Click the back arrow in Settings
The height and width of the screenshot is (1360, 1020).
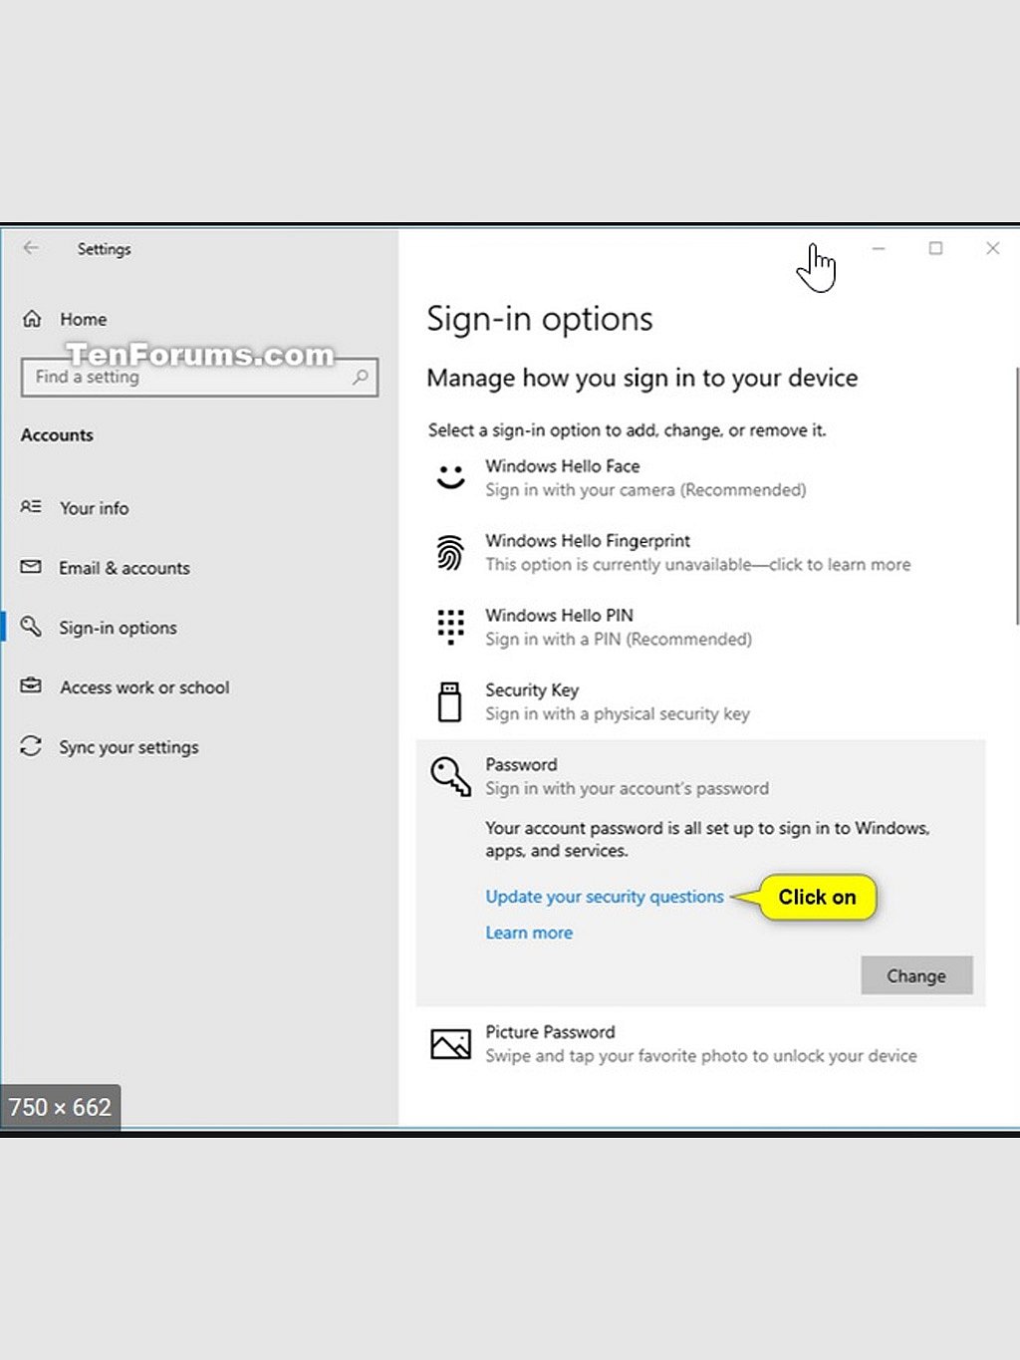[32, 248]
